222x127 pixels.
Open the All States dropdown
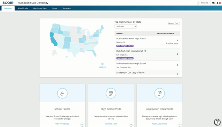(126, 27)
